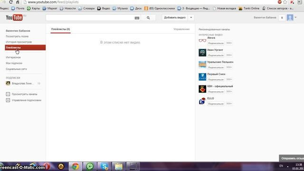Open the Музыка bookmark
Screen dimensions: 304x171
click(x=120, y=9)
